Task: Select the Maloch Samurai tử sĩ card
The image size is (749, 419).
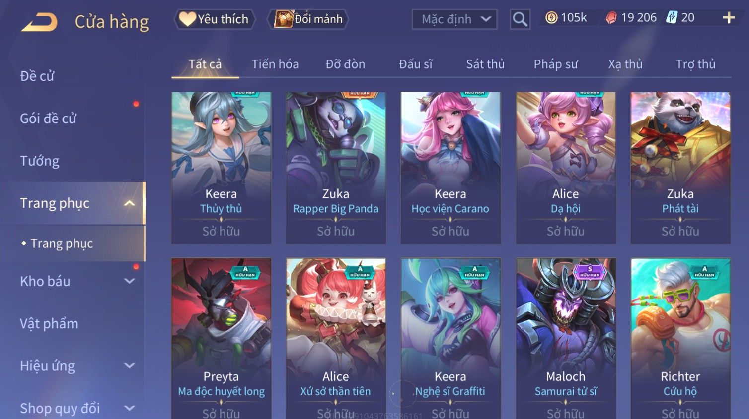Action: (x=566, y=338)
